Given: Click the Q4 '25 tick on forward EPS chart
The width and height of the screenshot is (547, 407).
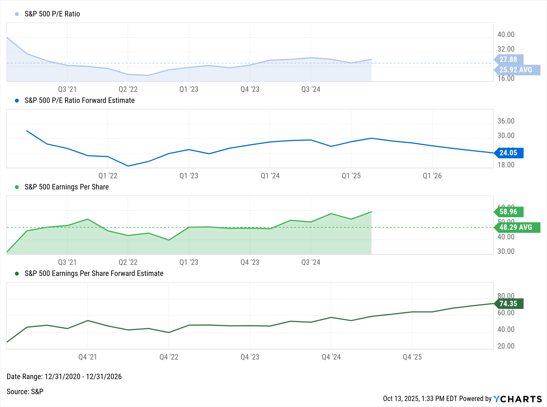Looking at the screenshot, I should click(x=412, y=357).
